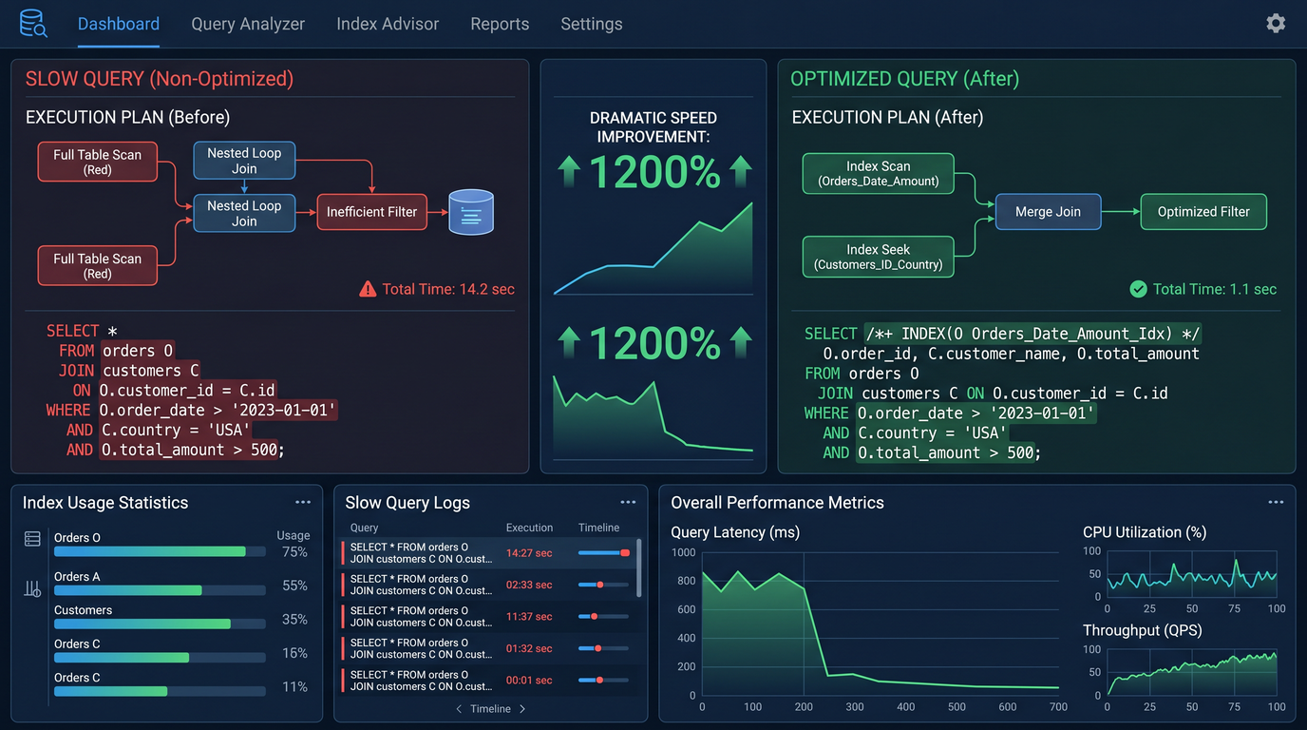The image size is (1307, 730).
Task: Click the Query Latency chart area
Action: click(881, 624)
